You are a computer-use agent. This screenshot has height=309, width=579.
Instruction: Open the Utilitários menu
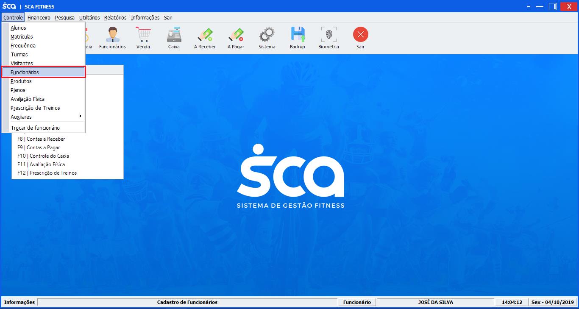[89, 17]
